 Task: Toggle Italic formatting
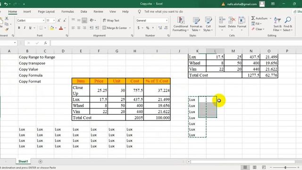click(x=25, y=28)
